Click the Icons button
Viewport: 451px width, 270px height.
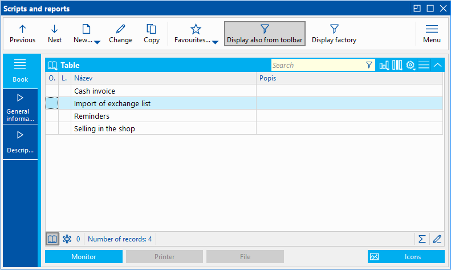[406, 256]
